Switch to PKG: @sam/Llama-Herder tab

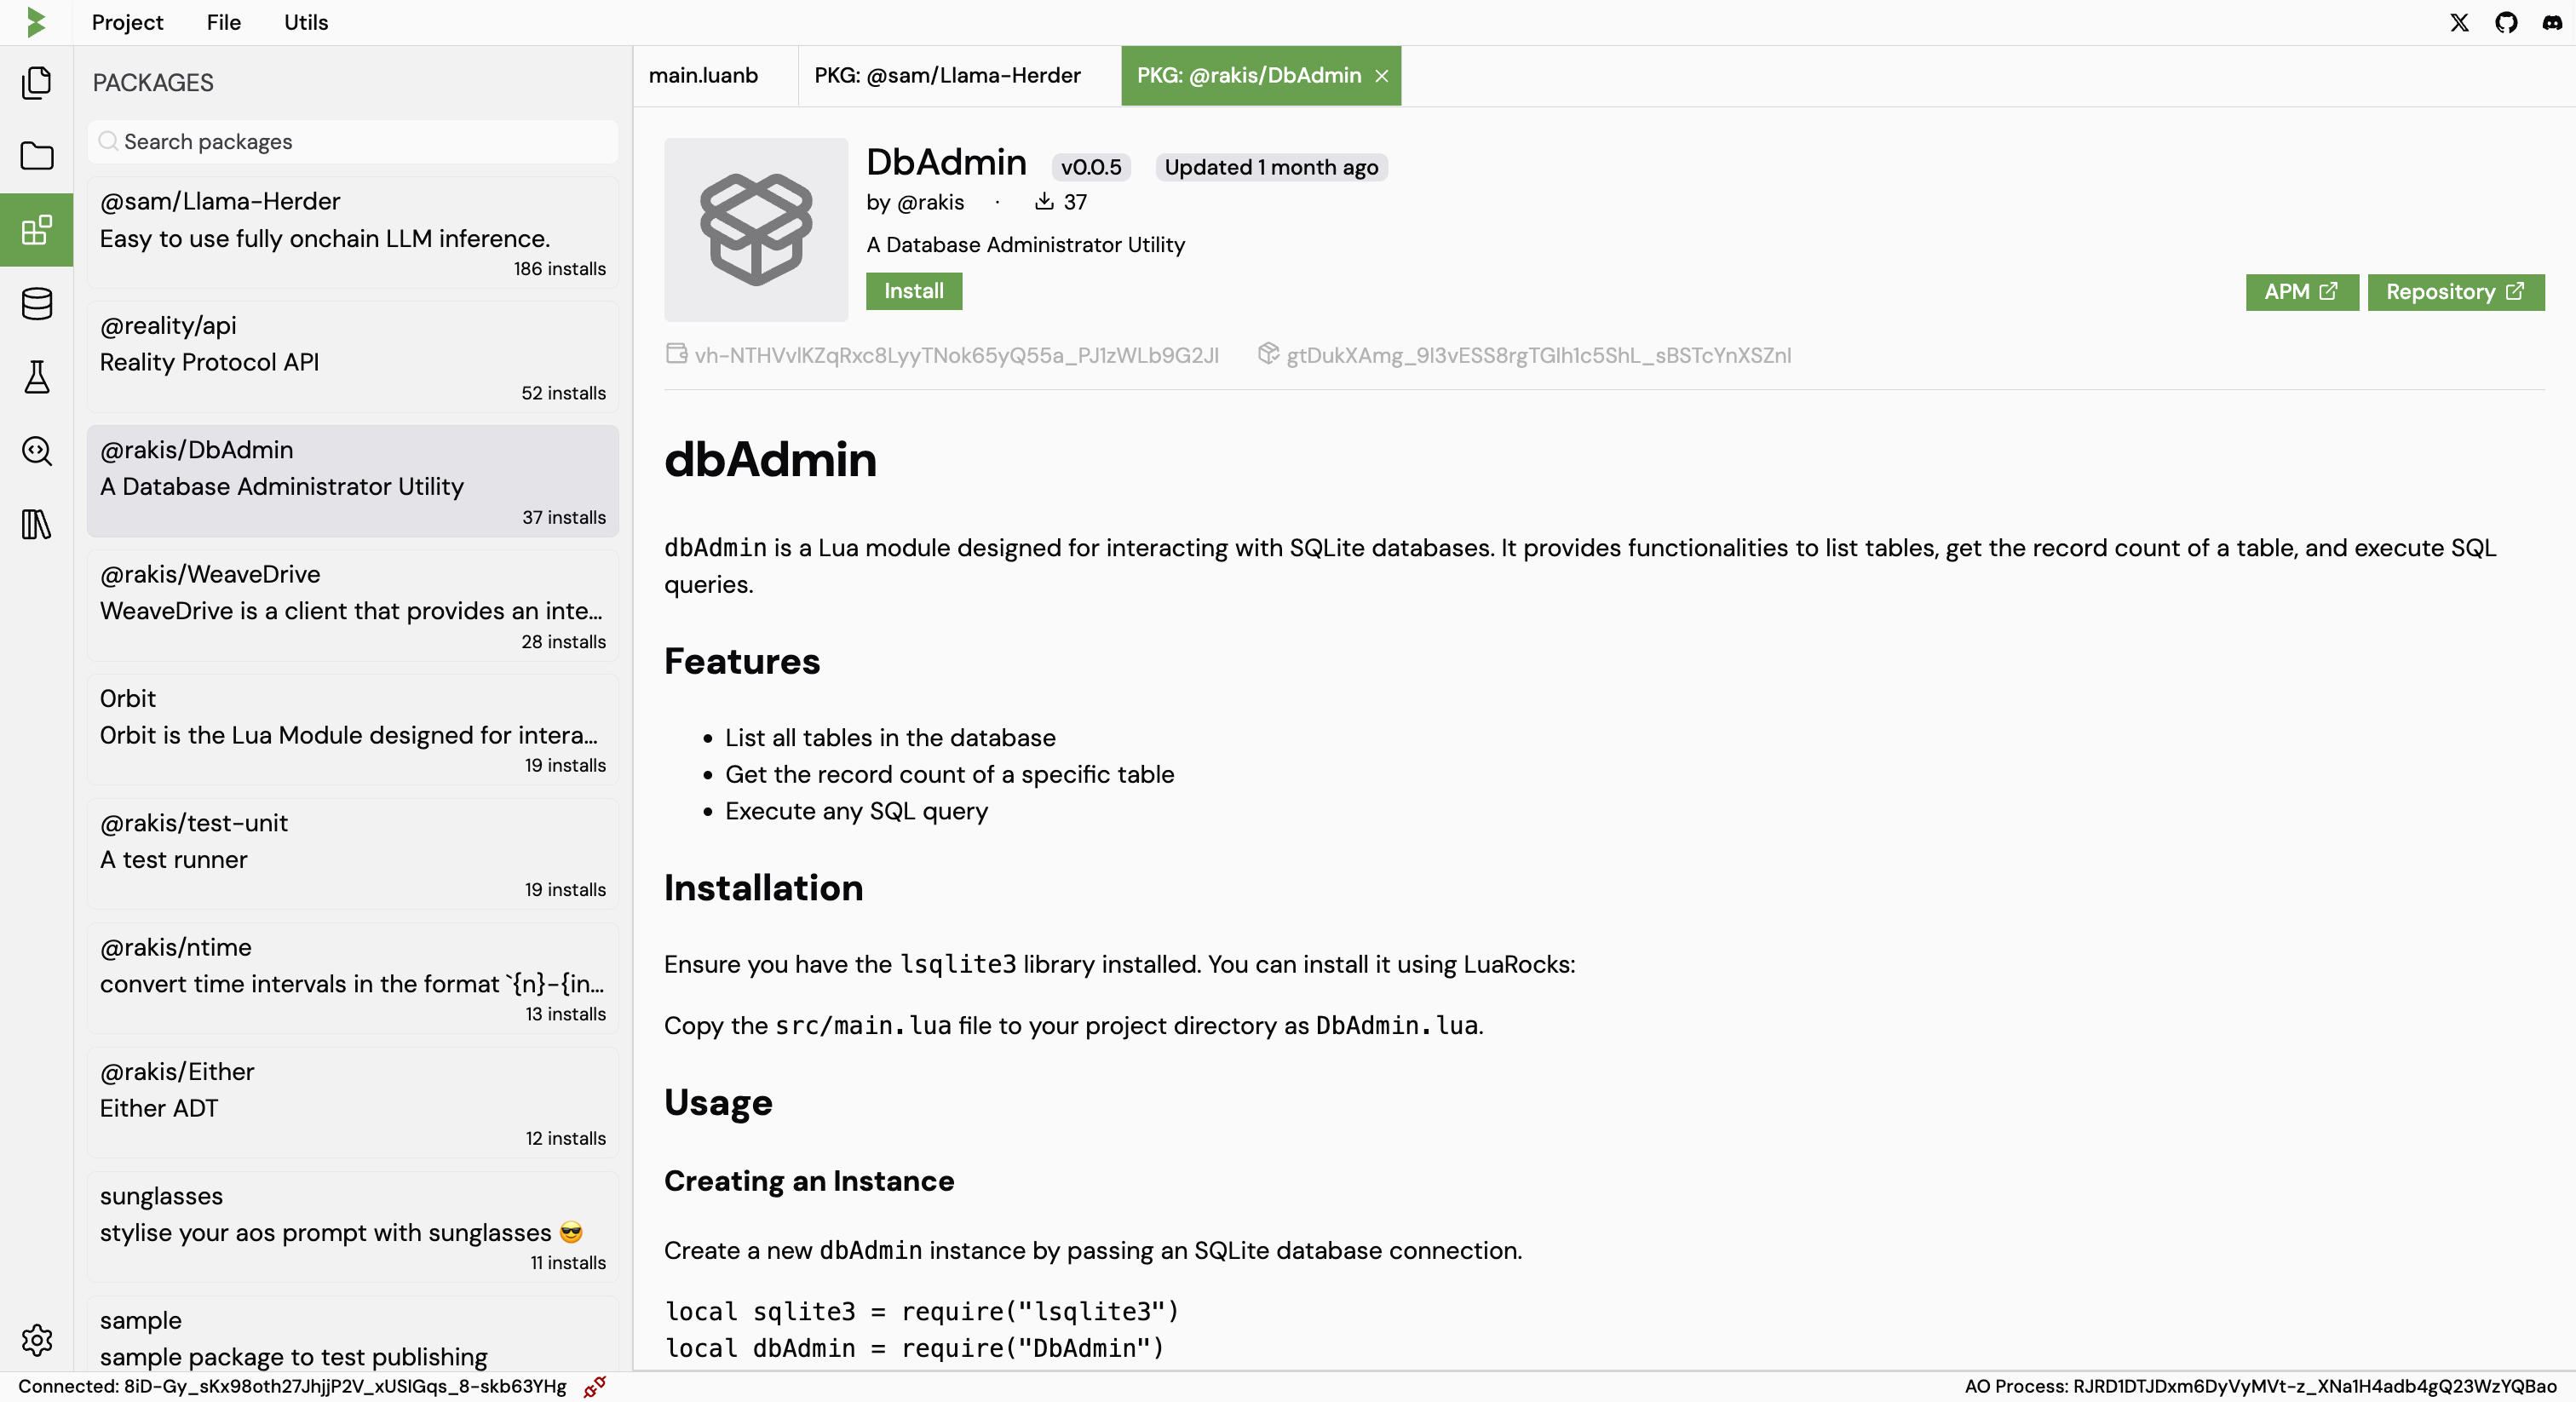click(x=948, y=76)
